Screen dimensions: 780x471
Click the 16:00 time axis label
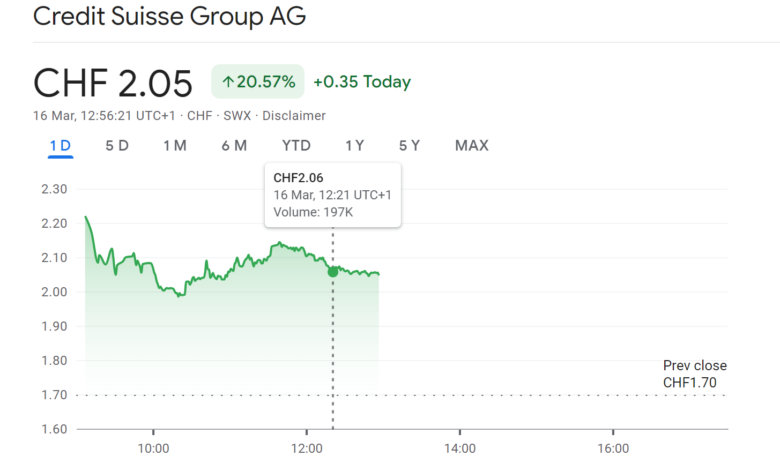click(613, 448)
